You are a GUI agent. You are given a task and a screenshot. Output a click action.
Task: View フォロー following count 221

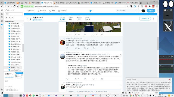click(x=70, y=19)
